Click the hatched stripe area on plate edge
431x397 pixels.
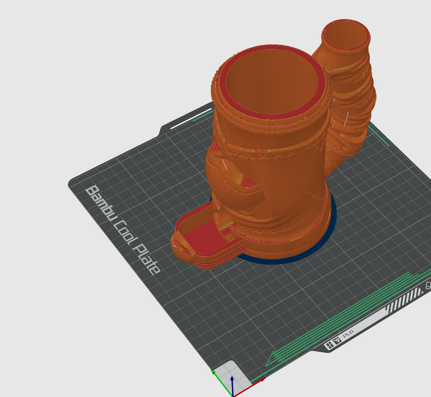pyautogui.click(x=404, y=300)
